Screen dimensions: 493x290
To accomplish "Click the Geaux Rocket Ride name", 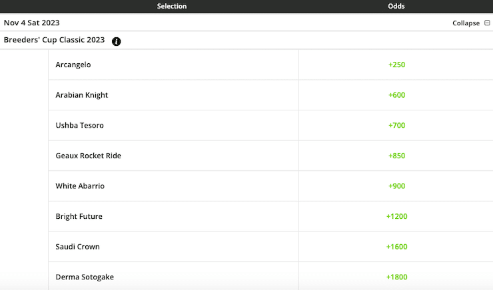I will click(89, 156).
